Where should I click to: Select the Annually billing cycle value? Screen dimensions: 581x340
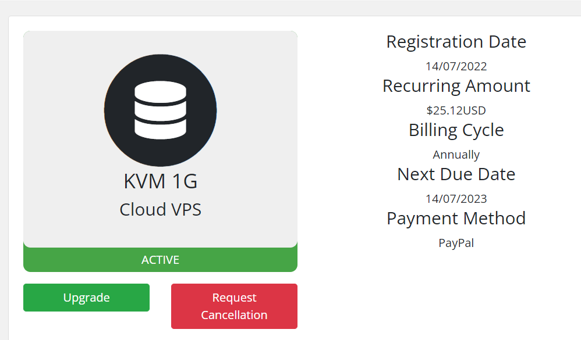tap(456, 155)
